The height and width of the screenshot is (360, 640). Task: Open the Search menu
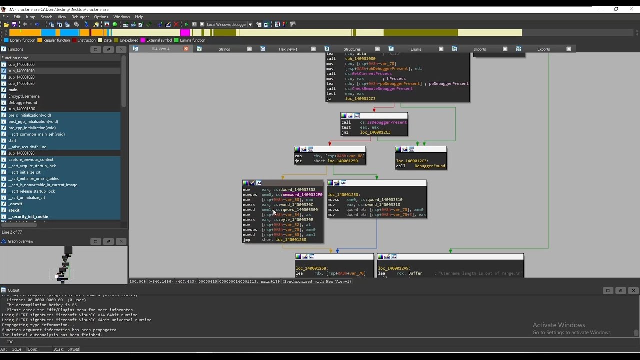pyautogui.click(x=46, y=17)
